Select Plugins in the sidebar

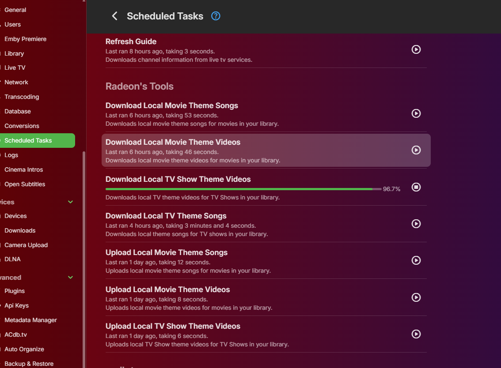15,291
